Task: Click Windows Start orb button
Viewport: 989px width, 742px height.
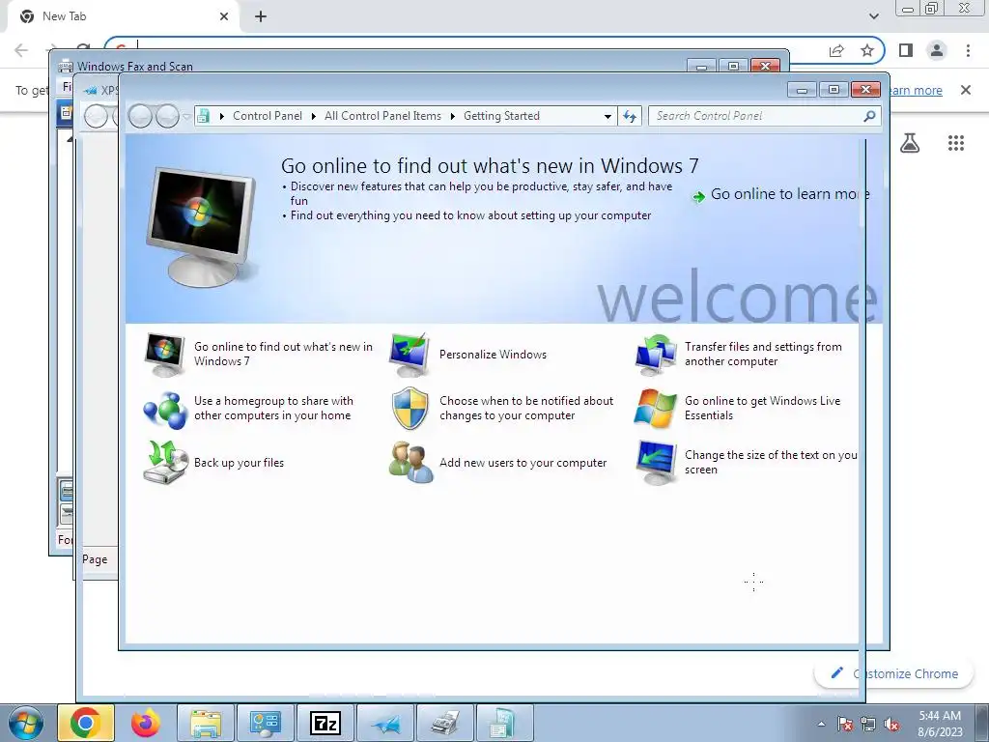Action: point(26,723)
